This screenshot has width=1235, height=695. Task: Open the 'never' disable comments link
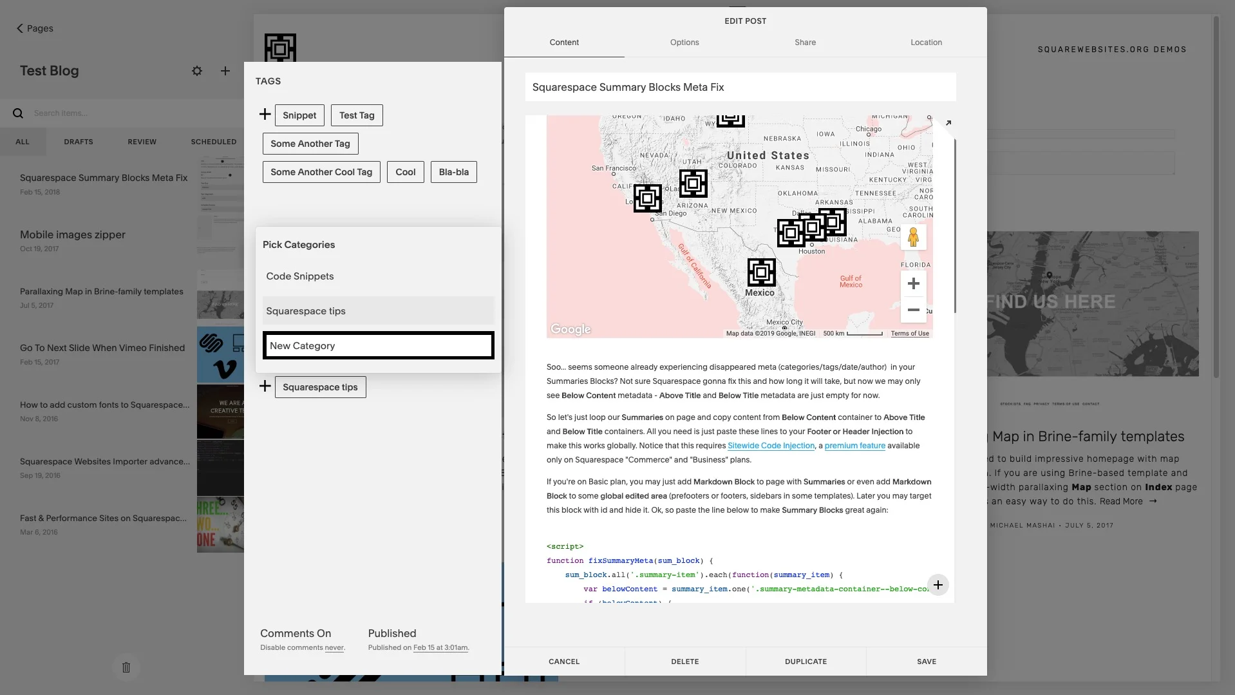(x=334, y=648)
